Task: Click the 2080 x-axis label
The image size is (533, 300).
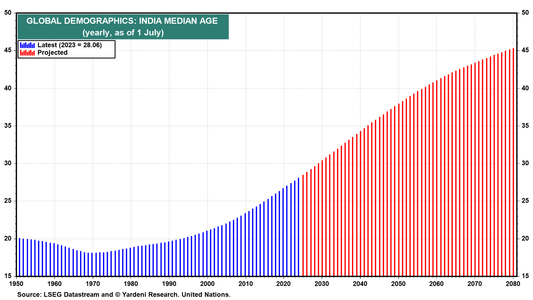Action: point(513,284)
